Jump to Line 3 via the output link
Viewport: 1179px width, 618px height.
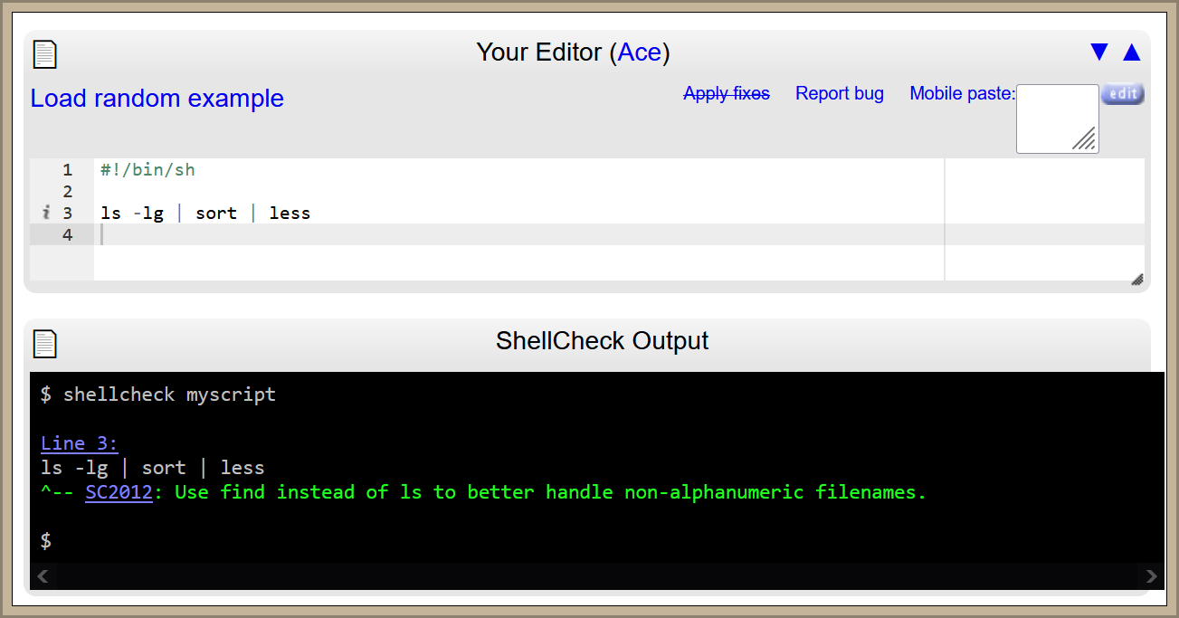click(80, 443)
